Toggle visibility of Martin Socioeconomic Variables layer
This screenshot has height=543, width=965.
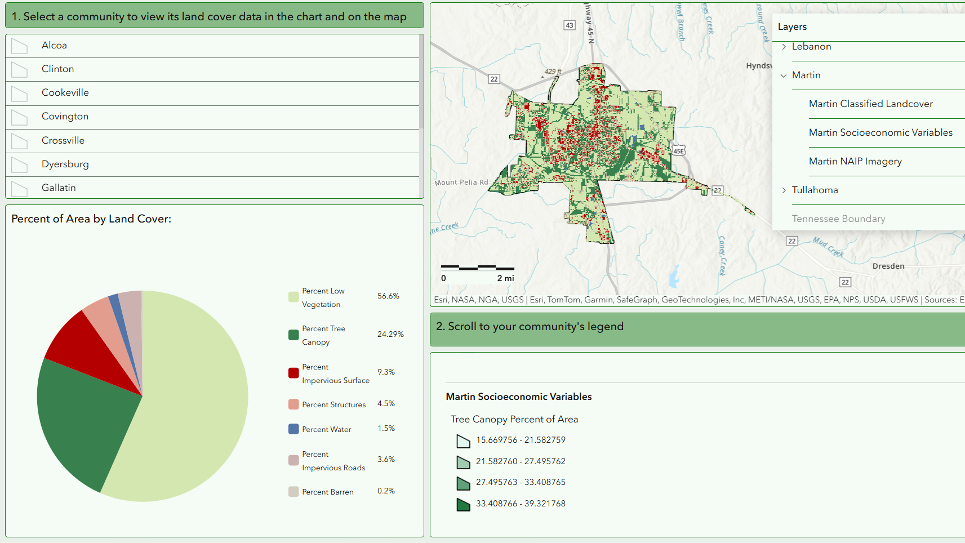pyautogui.click(x=880, y=132)
